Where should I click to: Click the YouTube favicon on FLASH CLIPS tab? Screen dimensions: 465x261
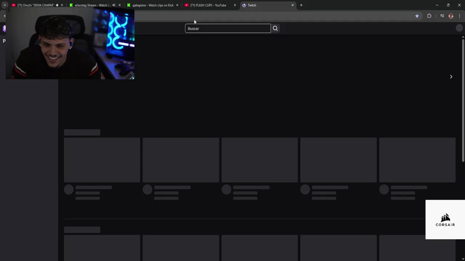[x=186, y=5]
